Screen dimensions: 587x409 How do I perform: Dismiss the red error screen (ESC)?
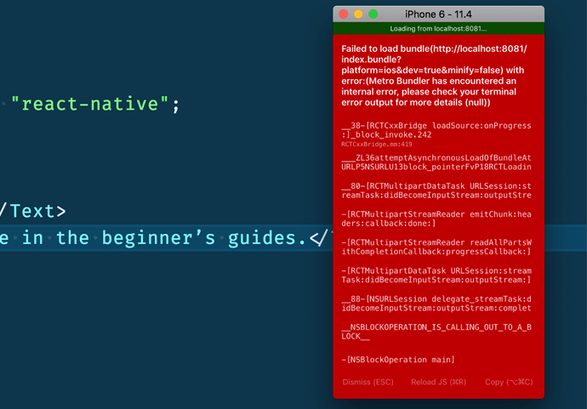(368, 382)
